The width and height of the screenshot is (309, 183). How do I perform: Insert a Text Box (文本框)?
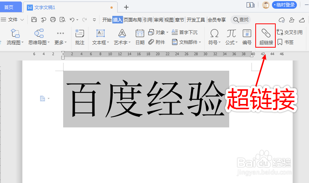click(100, 37)
